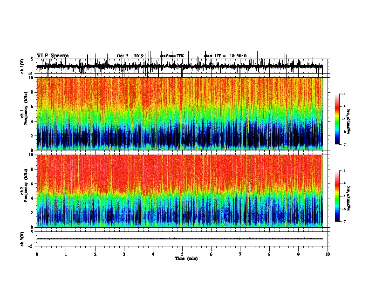The image size is (369, 285).
Task: Click the "-3" label on ch.1 color scale
Action: (x=343, y=94)
